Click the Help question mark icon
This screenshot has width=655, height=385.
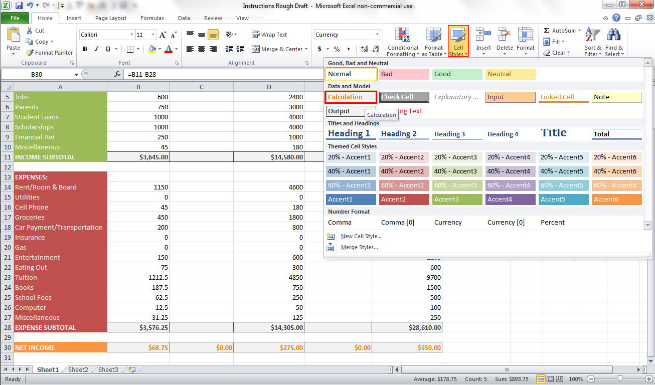616,18
